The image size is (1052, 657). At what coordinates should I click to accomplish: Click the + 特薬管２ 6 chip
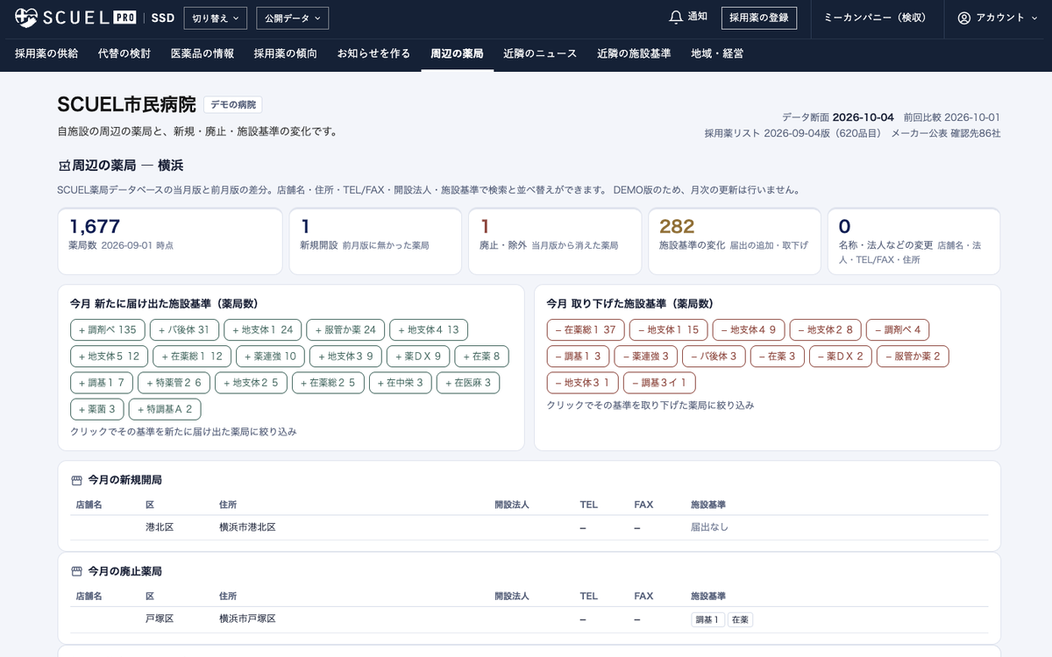click(x=174, y=383)
